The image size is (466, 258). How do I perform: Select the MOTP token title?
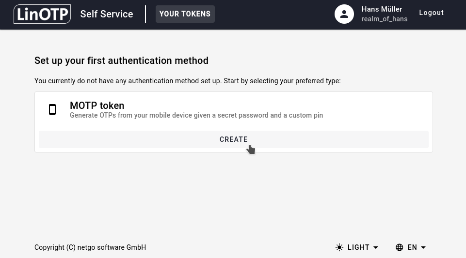tap(97, 106)
